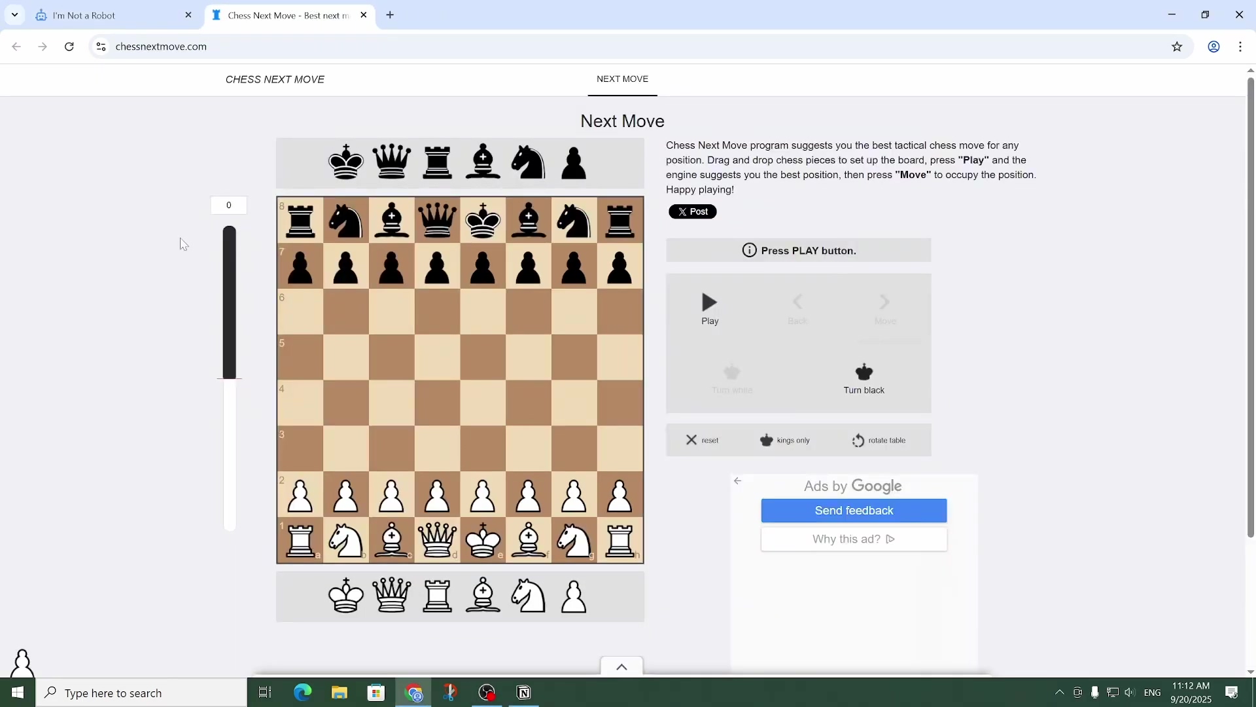Screen dimensions: 1256x707
Task: Click Why this ad? link
Action: pyautogui.click(x=854, y=539)
